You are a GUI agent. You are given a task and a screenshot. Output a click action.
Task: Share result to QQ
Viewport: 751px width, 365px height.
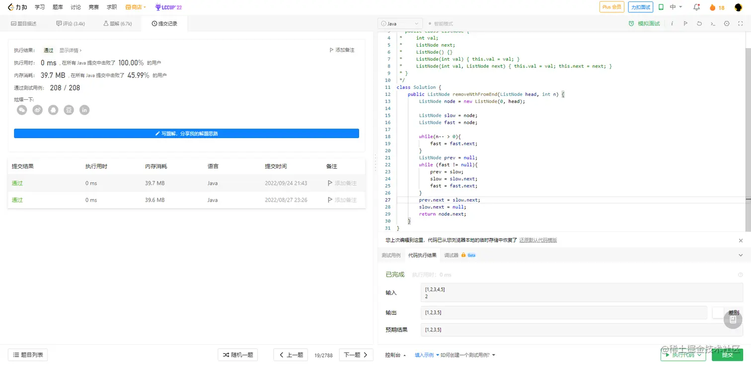tap(53, 110)
